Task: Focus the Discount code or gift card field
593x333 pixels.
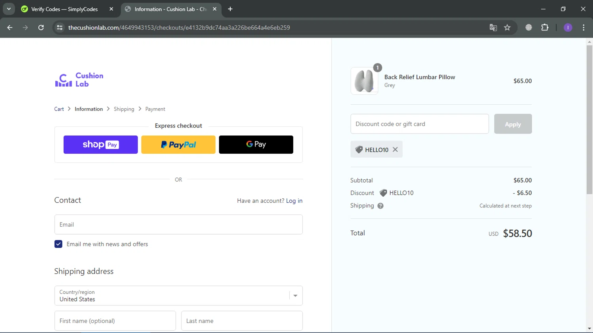Action: (x=419, y=124)
